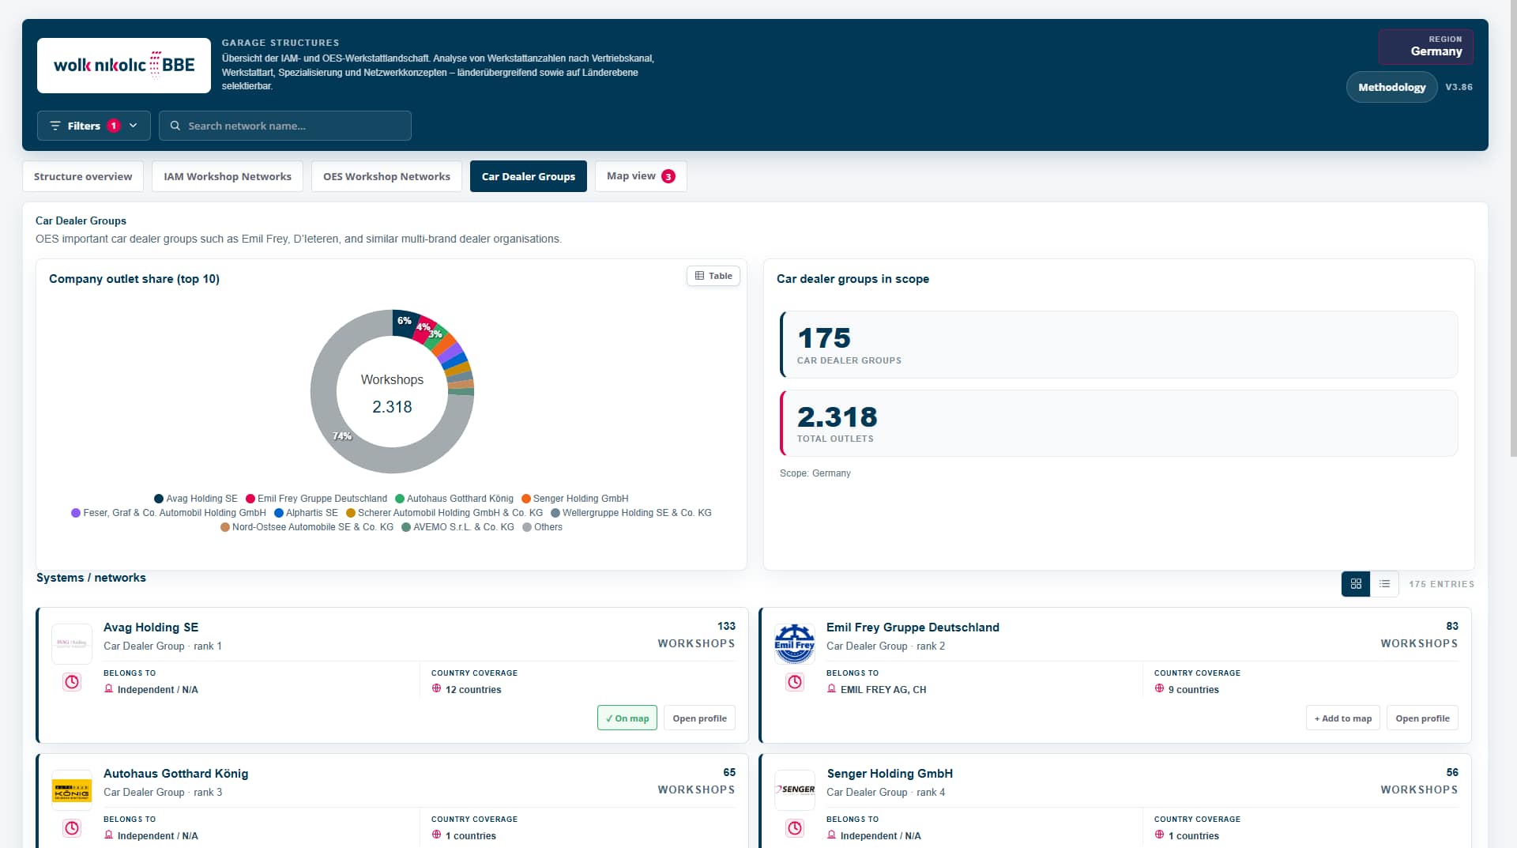Click the Senger logo icon
The width and height of the screenshot is (1517, 848).
click(795, 790)
